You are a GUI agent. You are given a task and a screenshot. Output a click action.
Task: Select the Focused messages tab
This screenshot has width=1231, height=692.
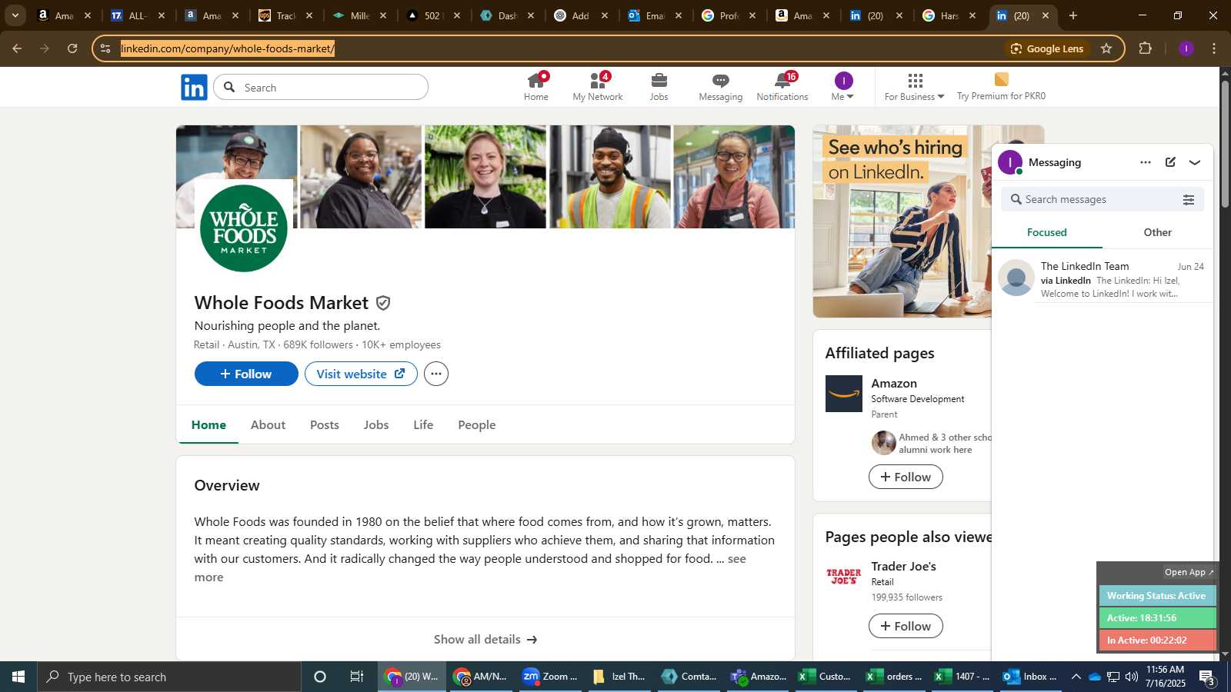[1047, 232]
